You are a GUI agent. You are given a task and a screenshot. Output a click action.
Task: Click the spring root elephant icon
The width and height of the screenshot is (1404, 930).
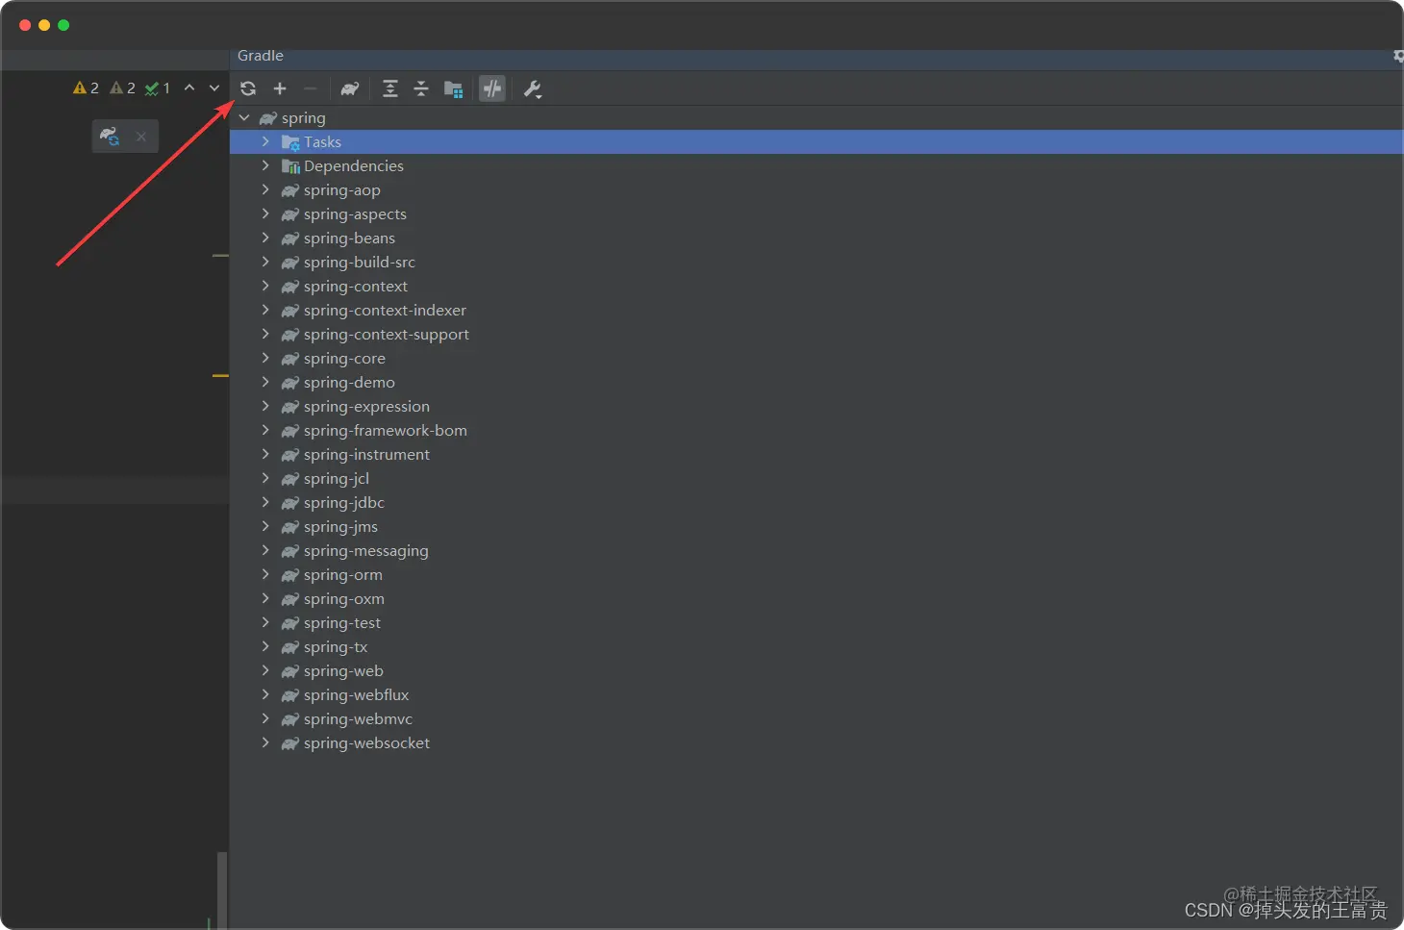point(268,118)
